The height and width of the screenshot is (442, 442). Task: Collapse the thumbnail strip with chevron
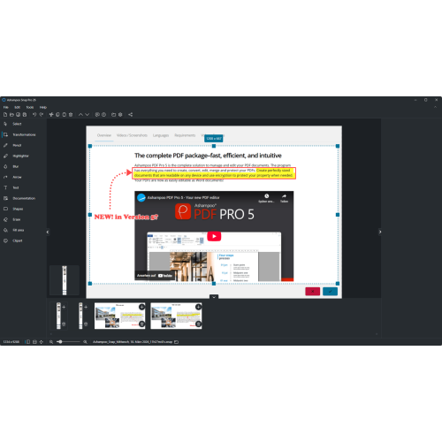[214, 297]
